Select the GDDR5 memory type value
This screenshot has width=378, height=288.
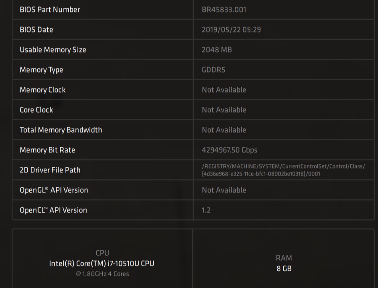click(x=213, y=70)
